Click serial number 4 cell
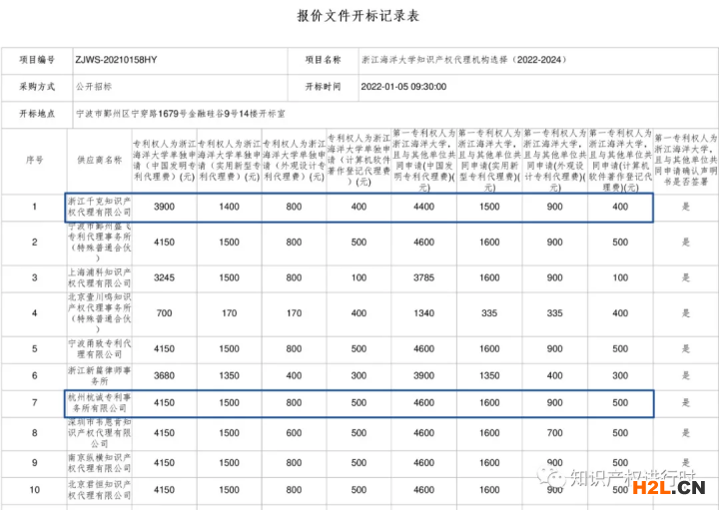719x510 pixels. [34, 313]
